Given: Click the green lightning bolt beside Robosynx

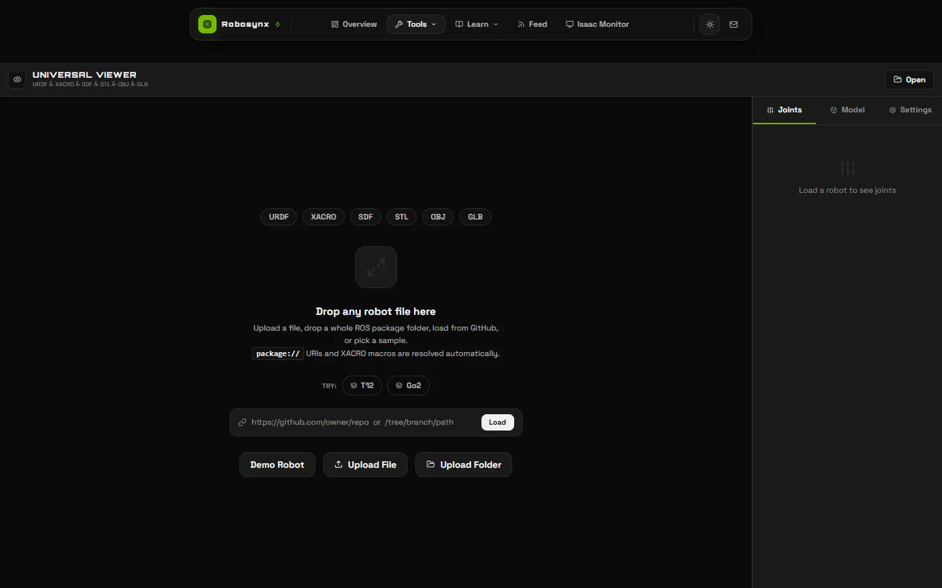Looking at the screenshot, I should click(x=278, y=24).
